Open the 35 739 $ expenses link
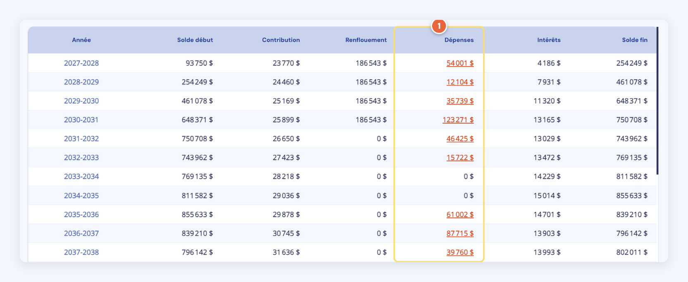 coord(460,101)
